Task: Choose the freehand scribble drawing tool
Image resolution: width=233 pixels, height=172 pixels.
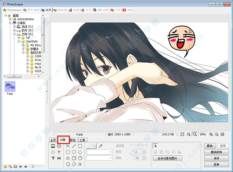Action: coord(68,146)
